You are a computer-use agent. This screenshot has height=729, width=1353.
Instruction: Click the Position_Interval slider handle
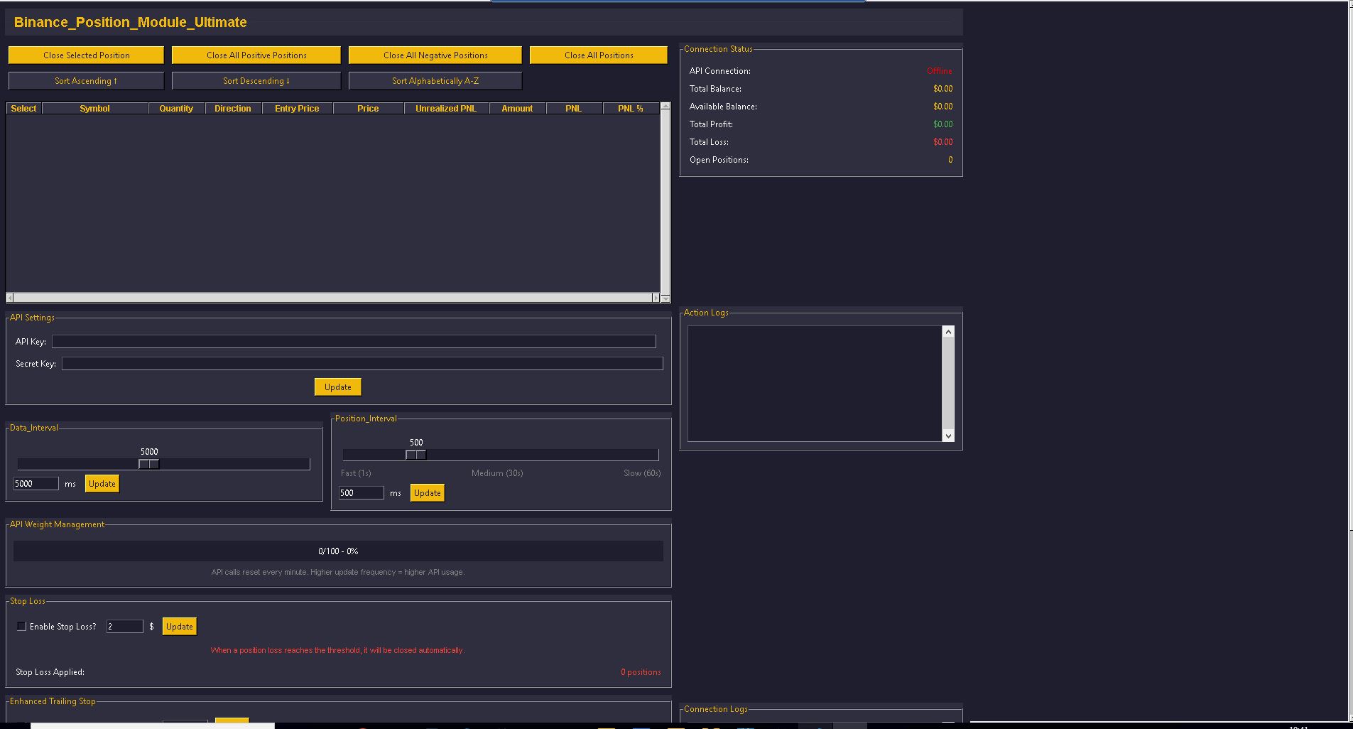pyautogui.click(x=416, y=455)
